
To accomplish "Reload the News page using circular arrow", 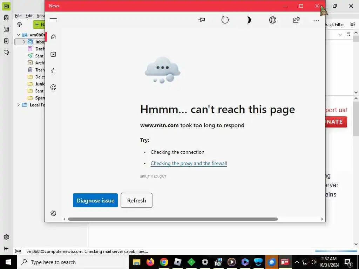I will (225, 20).
